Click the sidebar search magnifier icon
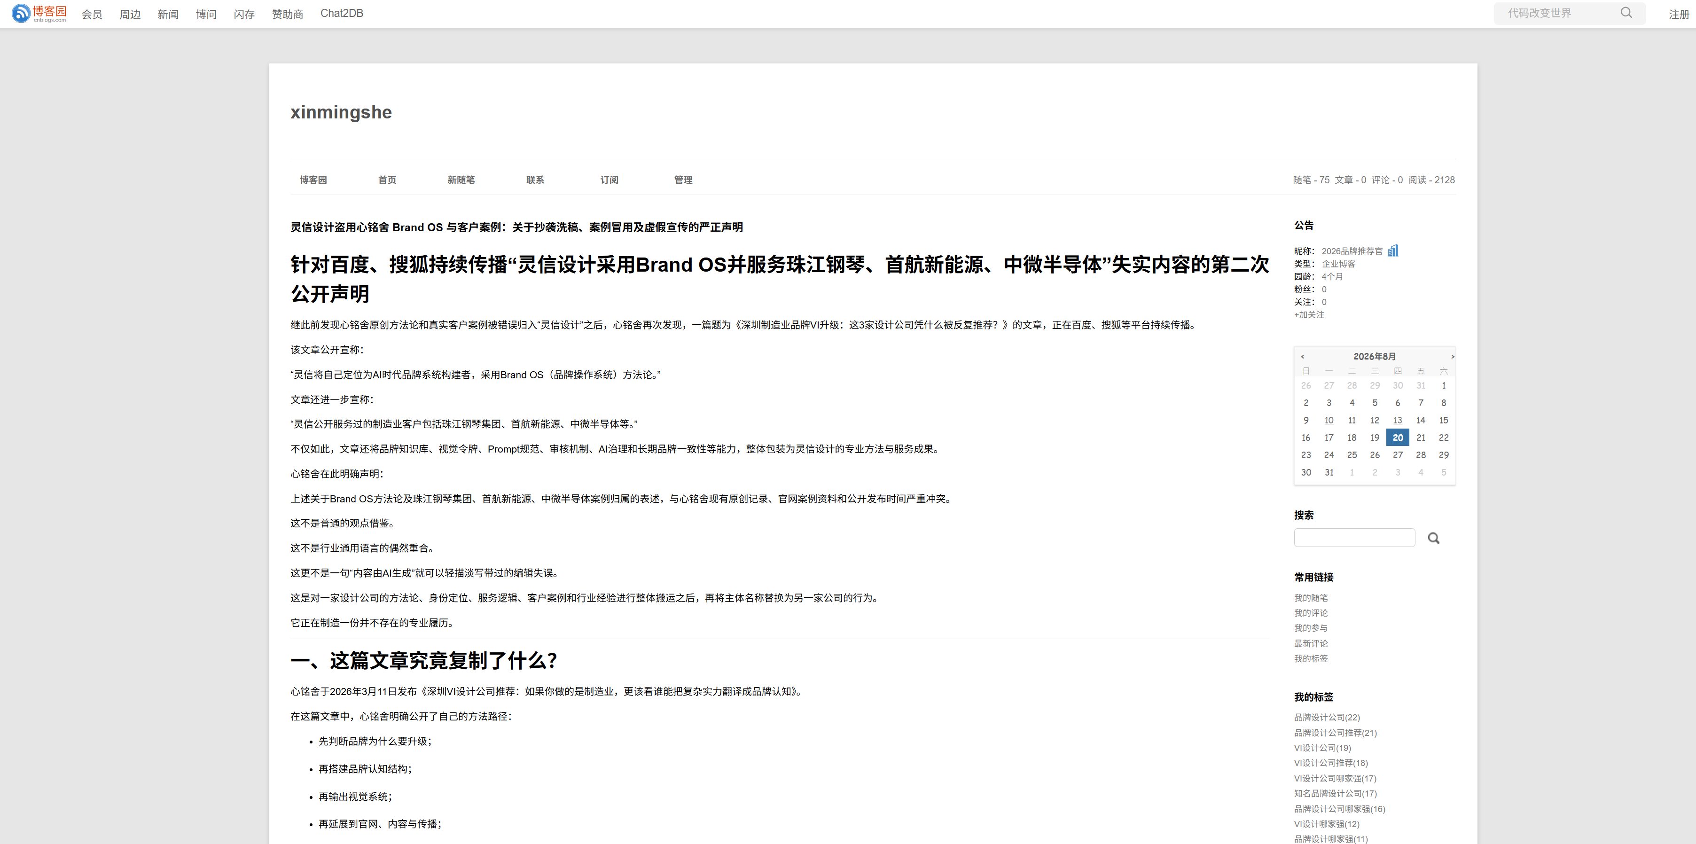Viewport: 1696px width, 844px height. [1433, 539]
